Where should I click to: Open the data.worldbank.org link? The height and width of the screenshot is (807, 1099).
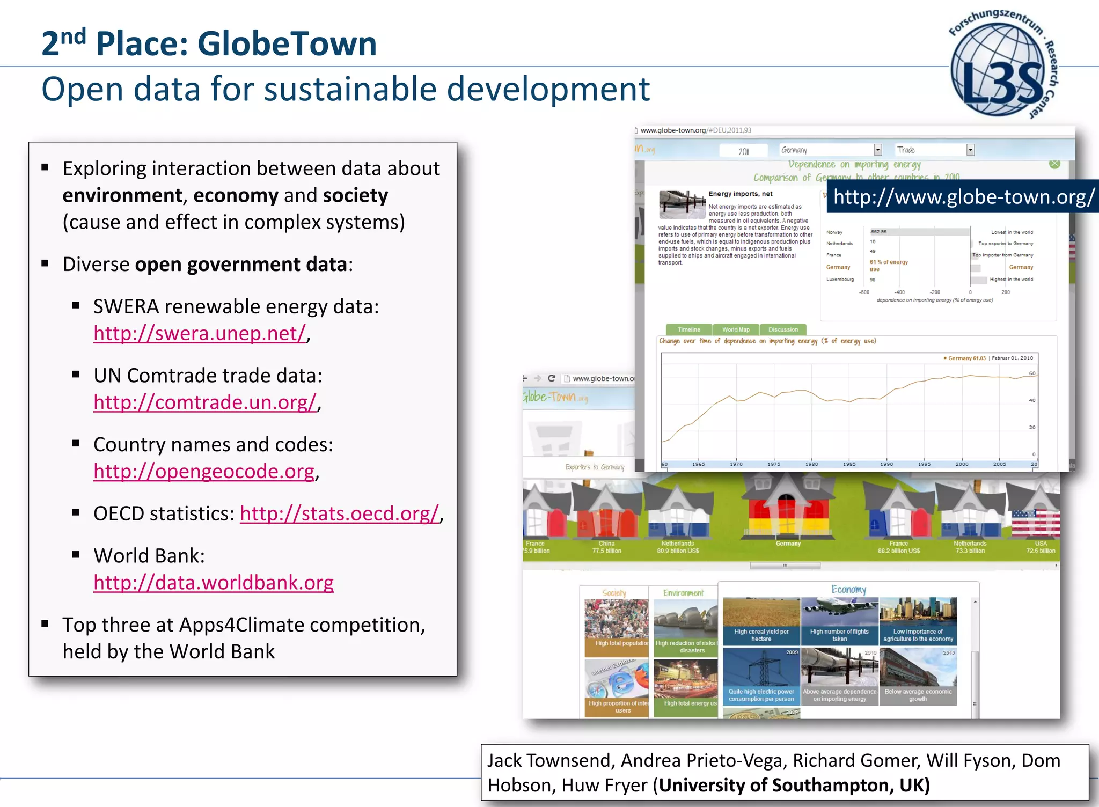(214, 583)
